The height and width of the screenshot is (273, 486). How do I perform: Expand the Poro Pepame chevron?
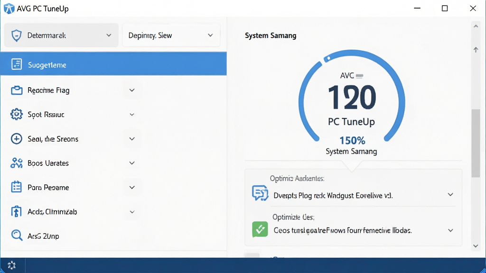(132, 187)
